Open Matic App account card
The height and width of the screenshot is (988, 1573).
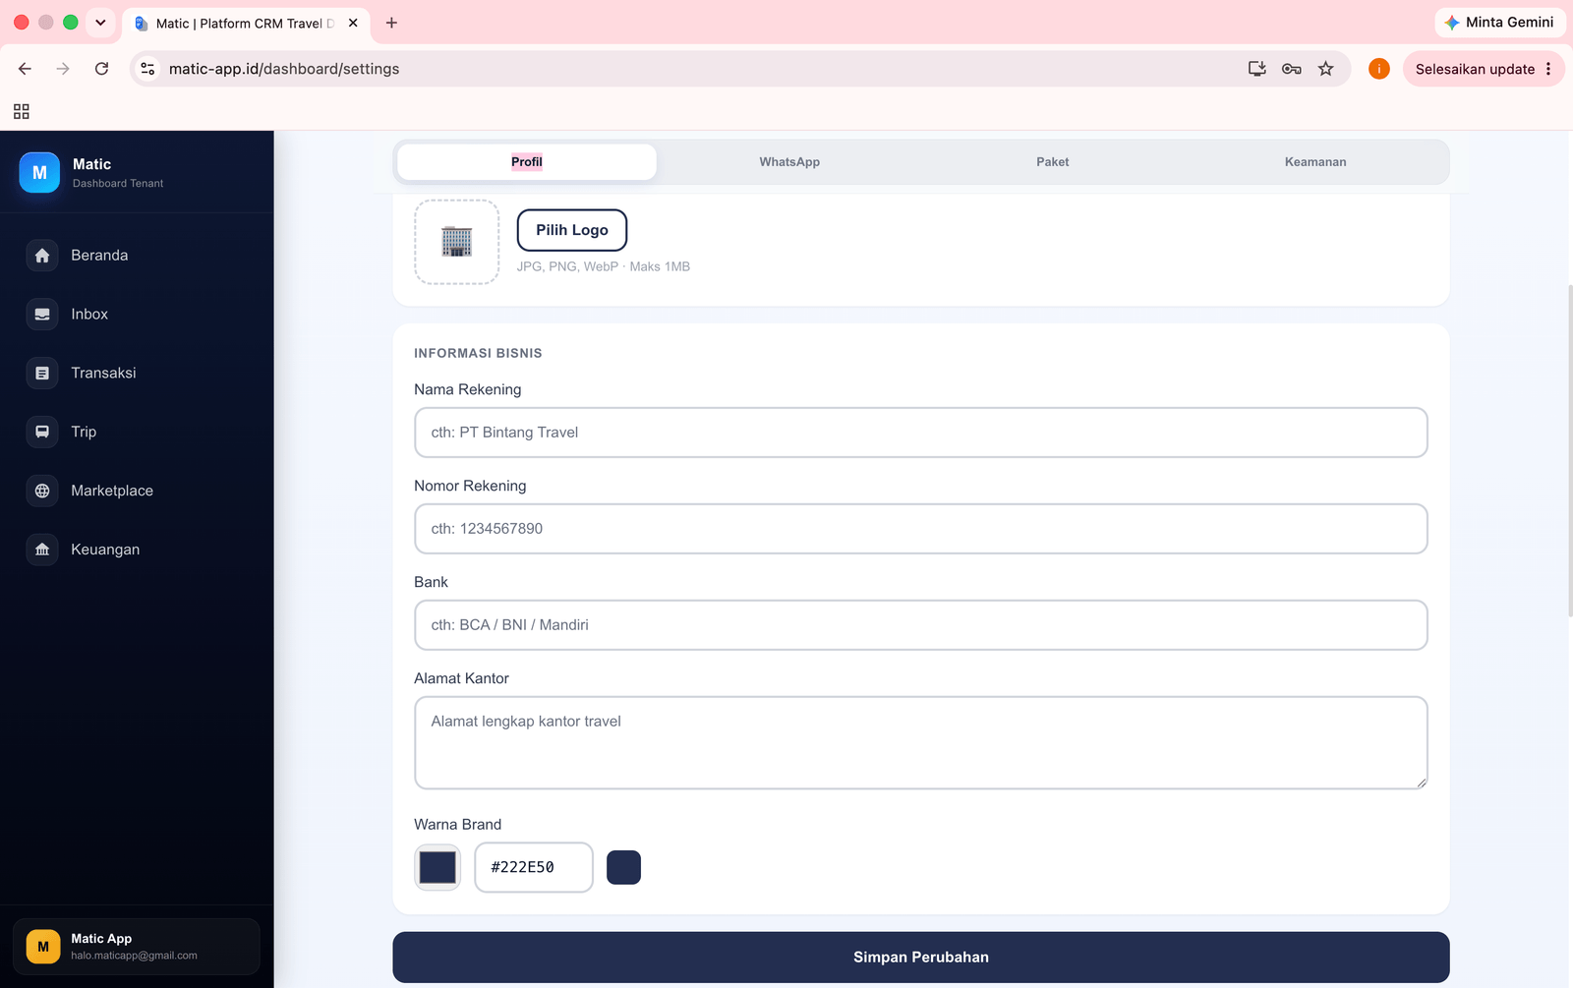(137, 947)
